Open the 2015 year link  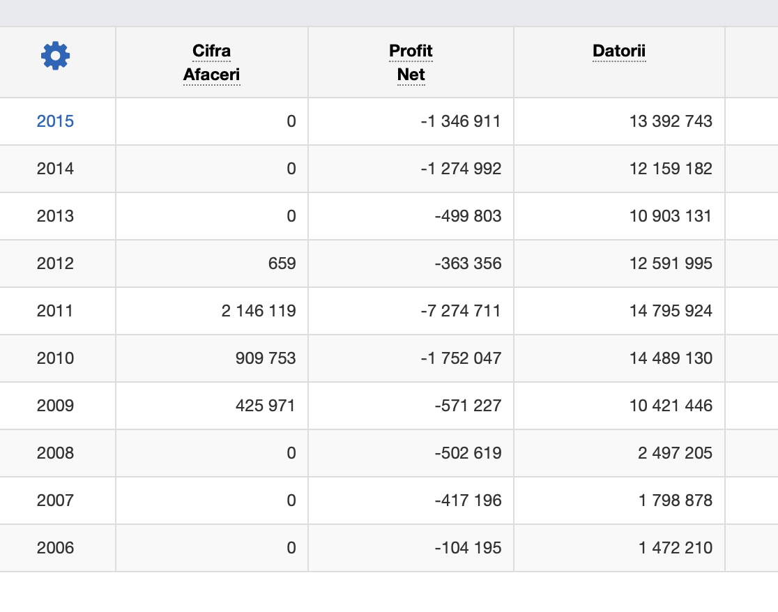click(x=55, y=121)
